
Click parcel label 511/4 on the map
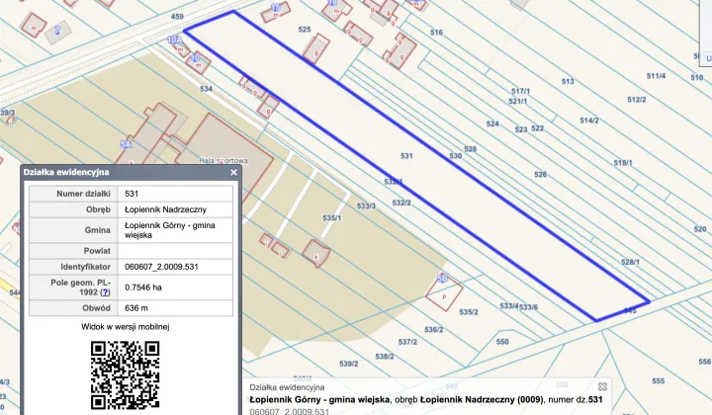pos(657,76)
